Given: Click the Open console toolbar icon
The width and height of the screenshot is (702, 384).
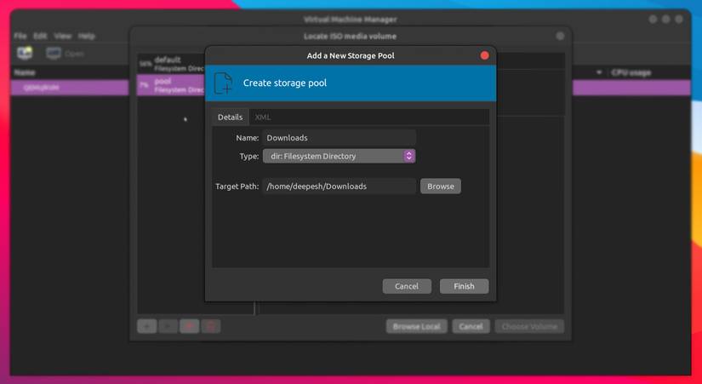Looking at the screenshot, I should coord(65,54).
